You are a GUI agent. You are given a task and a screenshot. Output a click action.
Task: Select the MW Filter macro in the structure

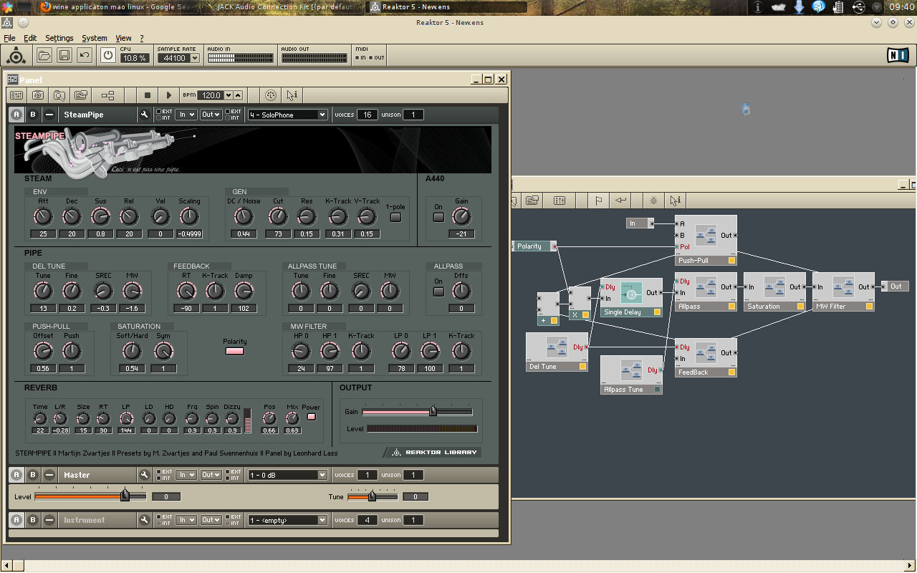click(x=843, y=292)
